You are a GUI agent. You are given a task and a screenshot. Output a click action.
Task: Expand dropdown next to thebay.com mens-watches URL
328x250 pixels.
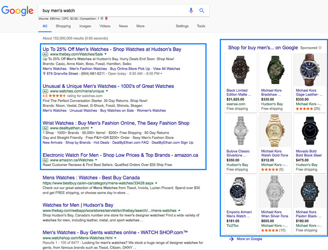point(179,211)
